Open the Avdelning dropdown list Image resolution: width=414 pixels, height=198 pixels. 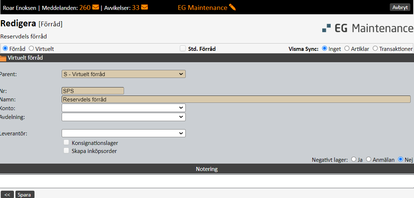click(x=124, y=117)
